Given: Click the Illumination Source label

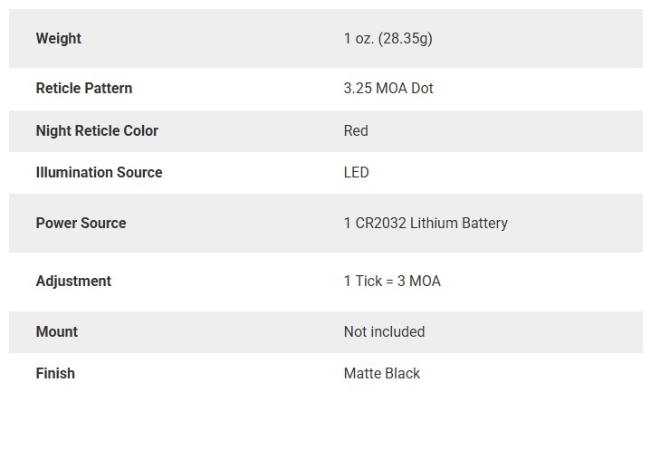Looking at the screenshot, I should [99, 172].
